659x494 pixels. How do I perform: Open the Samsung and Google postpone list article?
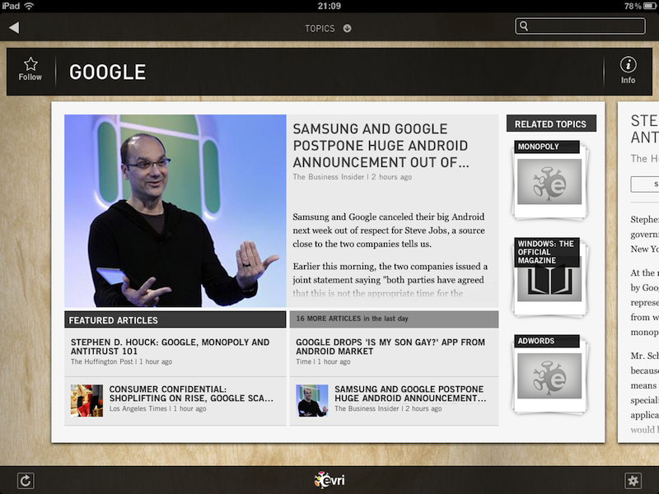point(395,401)
